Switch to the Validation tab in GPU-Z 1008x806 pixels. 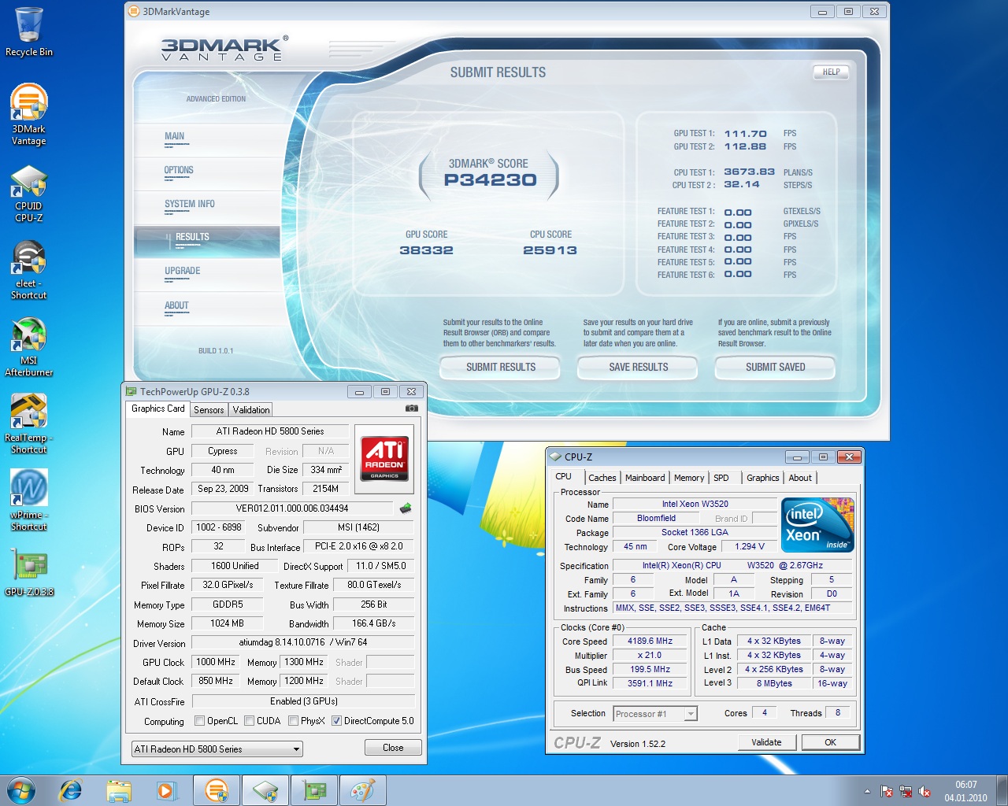click(251, 410)
